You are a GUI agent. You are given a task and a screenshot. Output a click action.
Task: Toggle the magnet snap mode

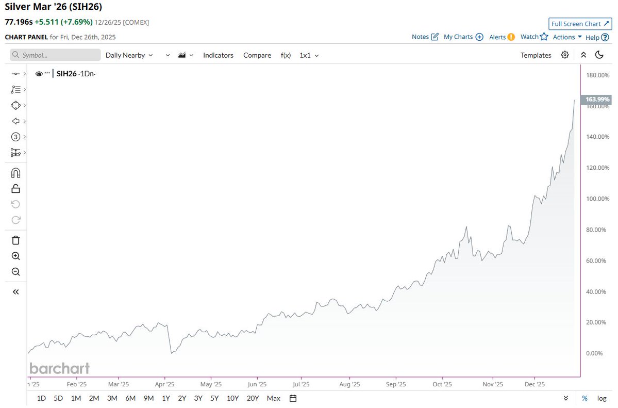tap(16, 173)
